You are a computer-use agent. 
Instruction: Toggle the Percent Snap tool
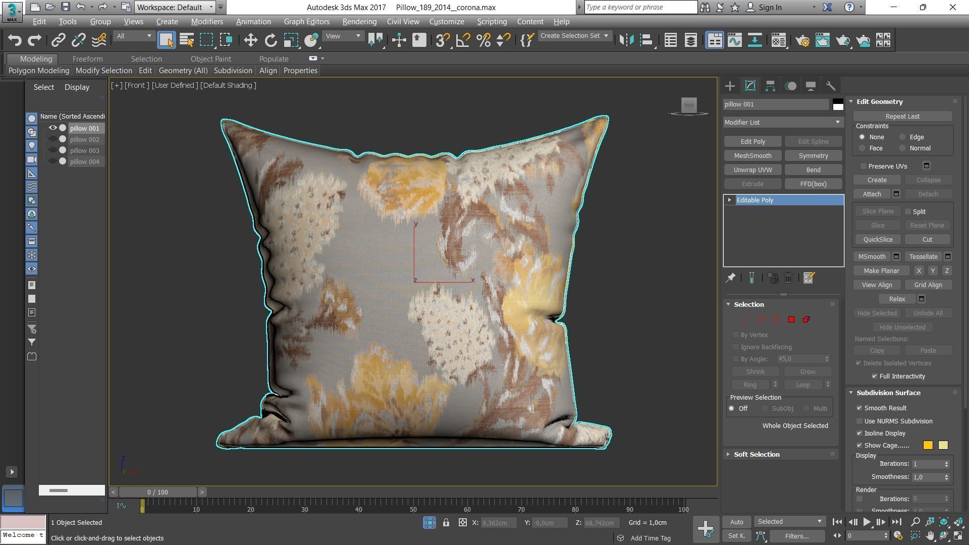click(483, 40)
